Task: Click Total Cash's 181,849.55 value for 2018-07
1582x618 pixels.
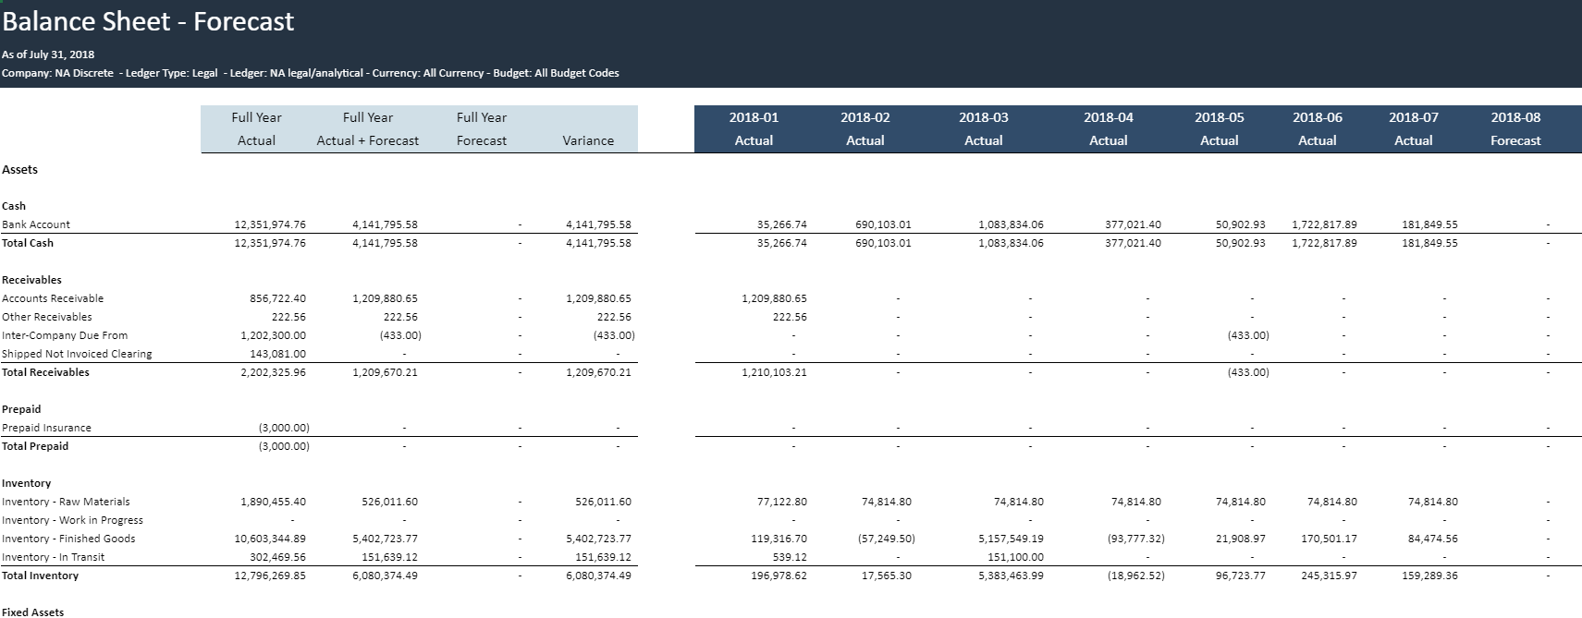Action: (x=1429, y=243)
